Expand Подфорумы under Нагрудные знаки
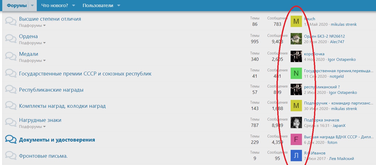The width and height of the screenshot is (376, 165). coord(32,127)
